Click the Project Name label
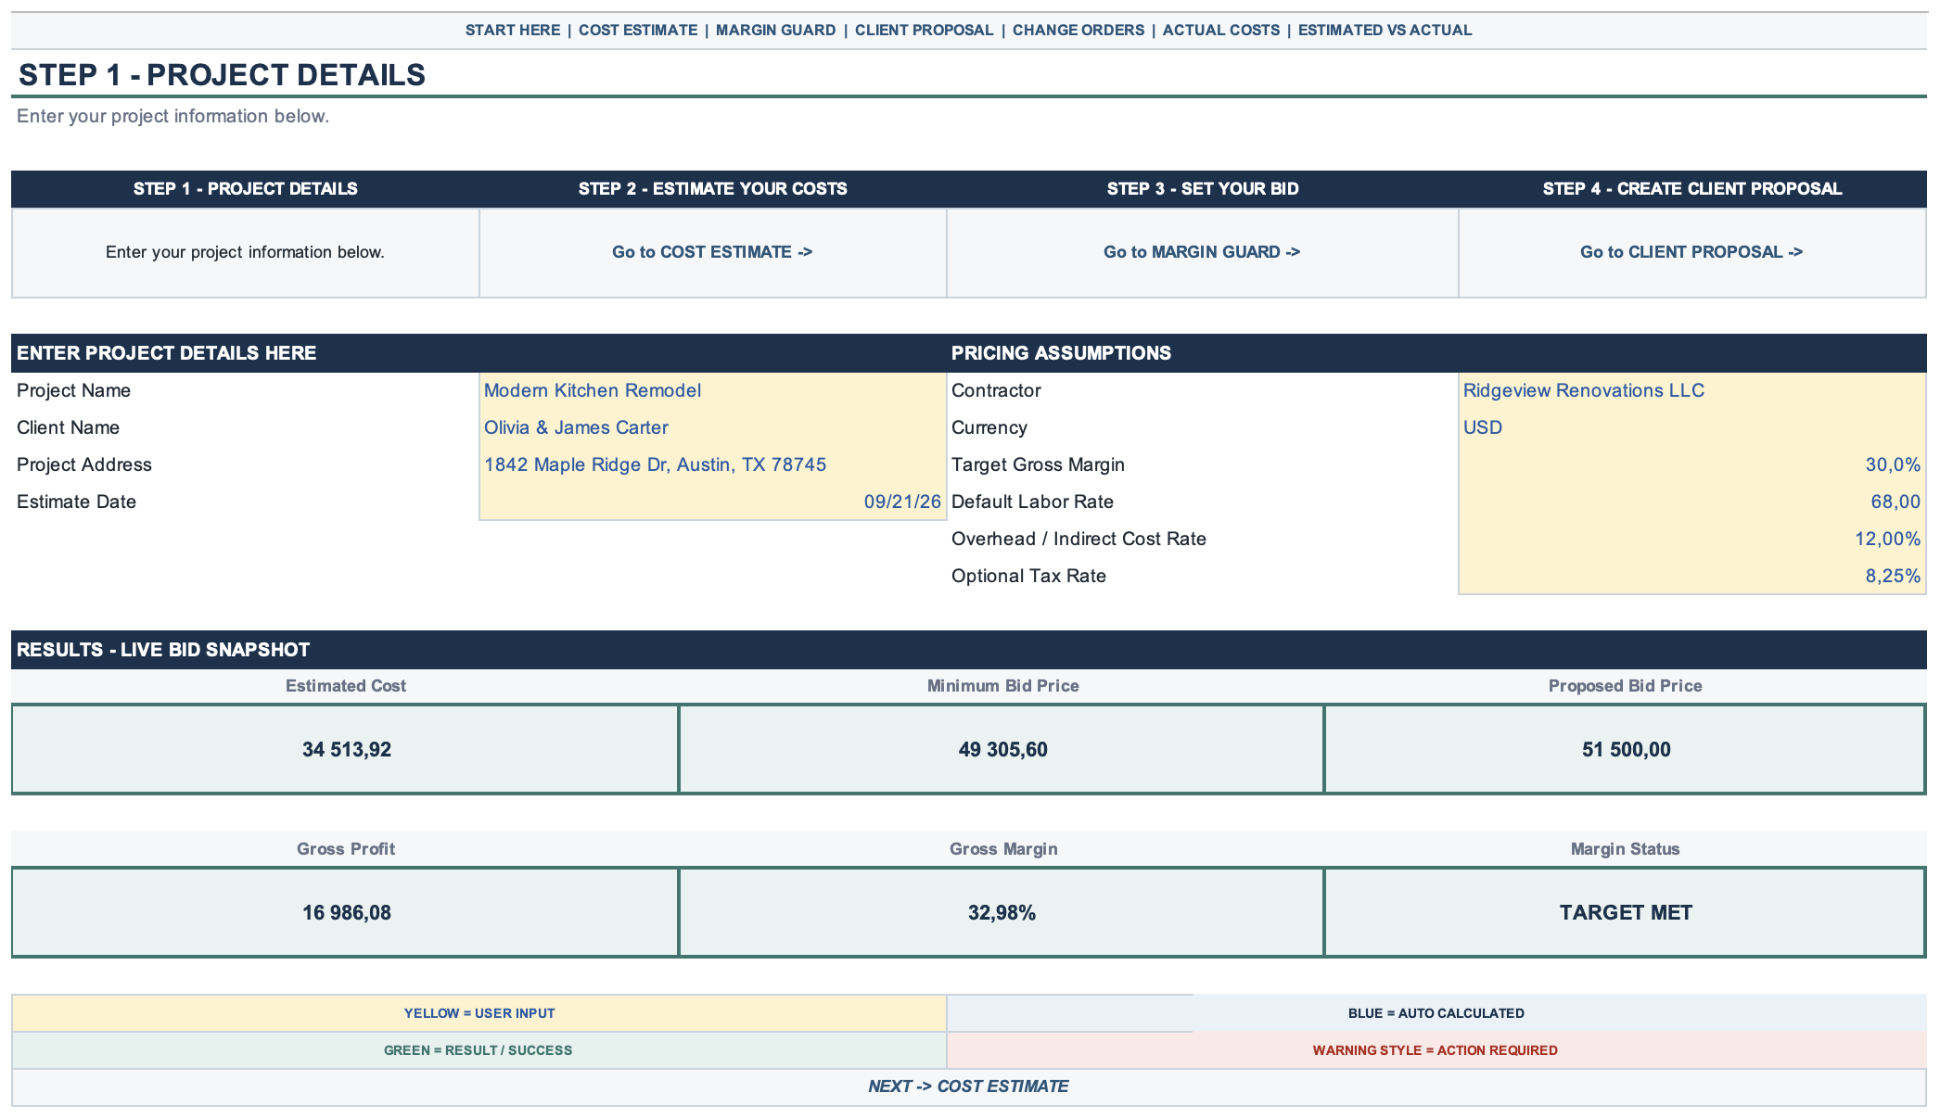The image size is (1940, 1118). (x=73, y=390)
